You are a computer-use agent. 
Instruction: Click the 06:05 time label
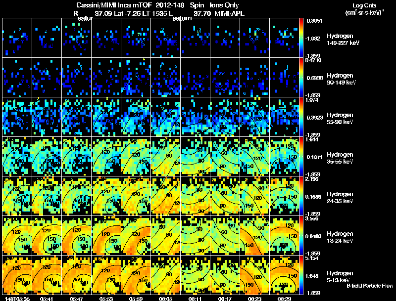click(165, 299)
